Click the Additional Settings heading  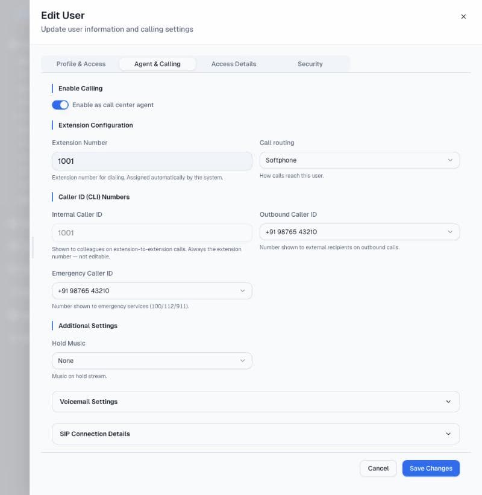[x=88, y=326]
